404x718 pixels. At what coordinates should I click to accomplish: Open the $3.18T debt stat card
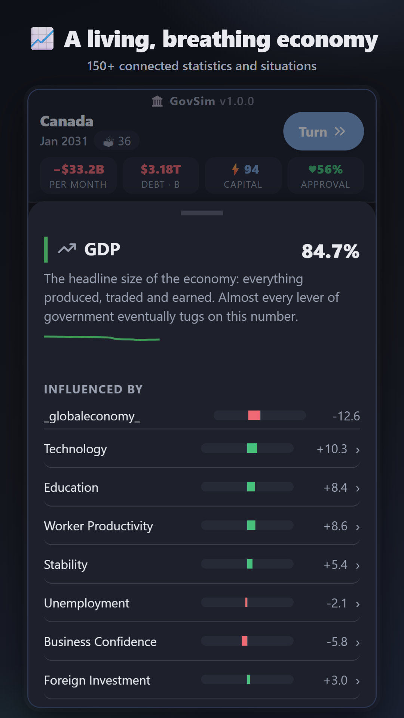[x=161, y=175]
